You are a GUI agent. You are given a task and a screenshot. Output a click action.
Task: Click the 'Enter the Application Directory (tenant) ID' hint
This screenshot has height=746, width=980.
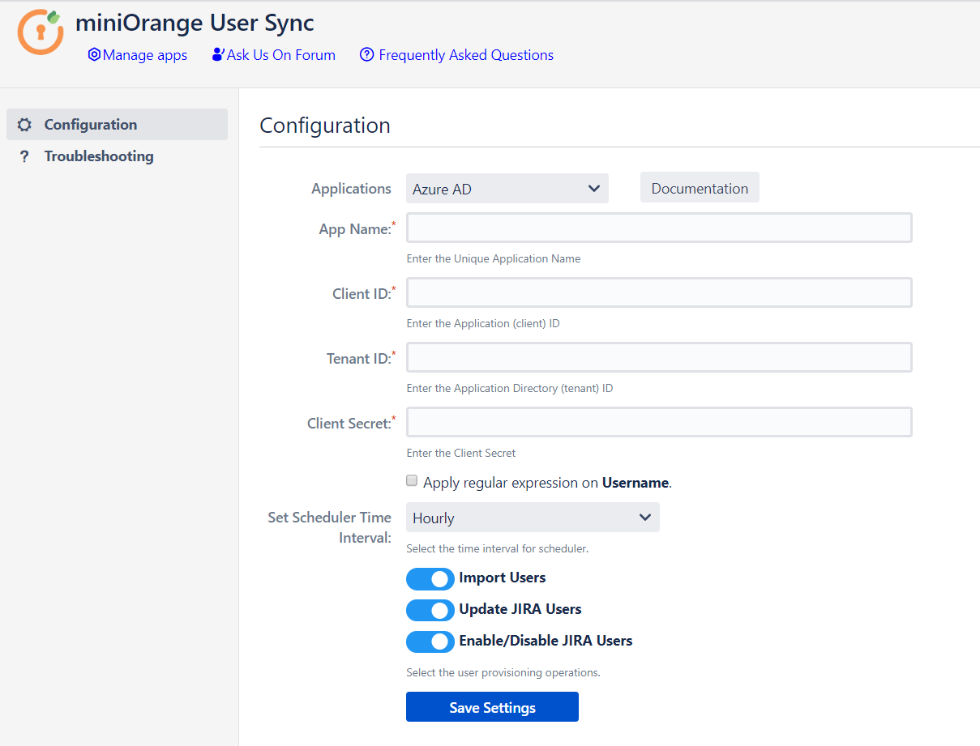click(x=510, y=389)
